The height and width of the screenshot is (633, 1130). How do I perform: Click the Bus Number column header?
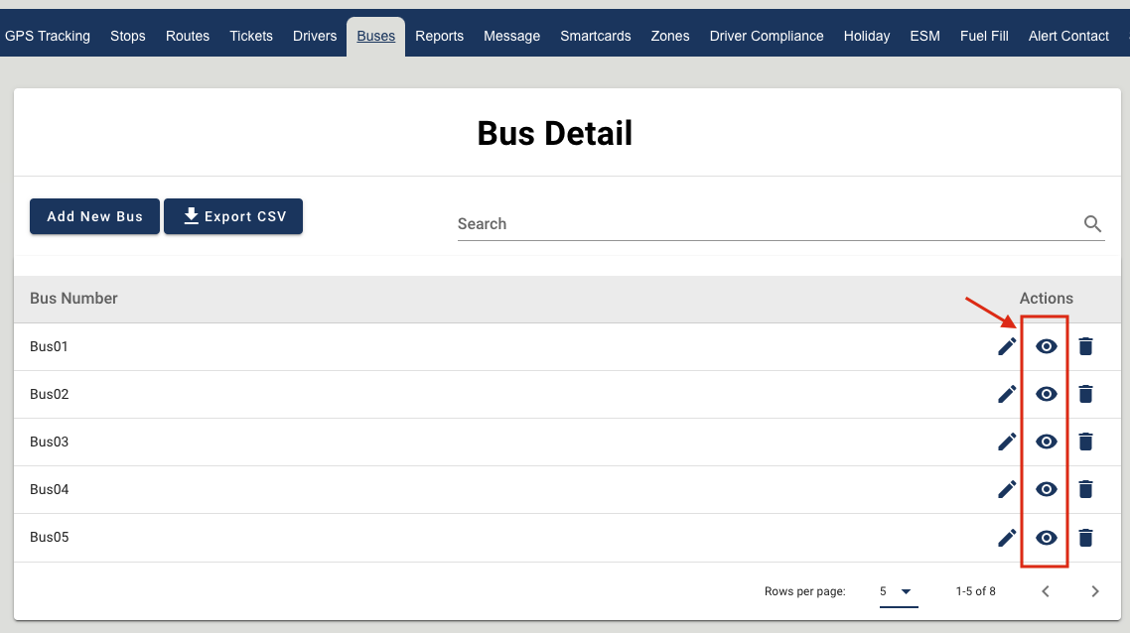[73, 298]
